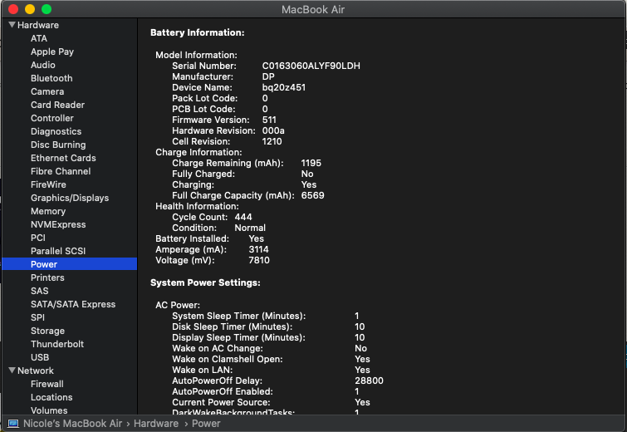
Task: Select Thunderbolt in the sidebar
Action: [x=57, y=344]
